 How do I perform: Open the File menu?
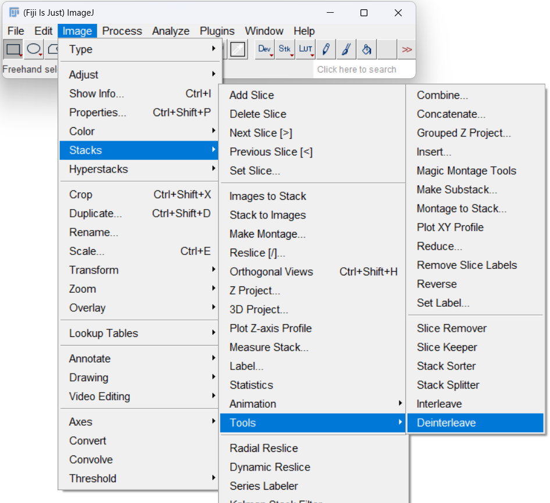pyautogui.click(x=16, y=31)
